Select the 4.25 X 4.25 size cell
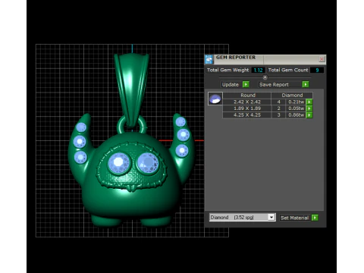 [x=247, y=115]
